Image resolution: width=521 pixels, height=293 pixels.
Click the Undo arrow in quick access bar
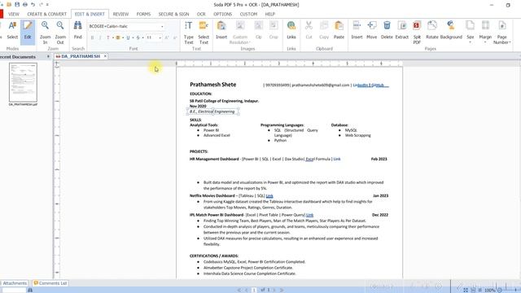[33, 5]
